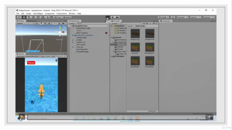The image size is (232, 130).
Task: Open Shaded draw mode dropdown
Action: pos(25,23)
